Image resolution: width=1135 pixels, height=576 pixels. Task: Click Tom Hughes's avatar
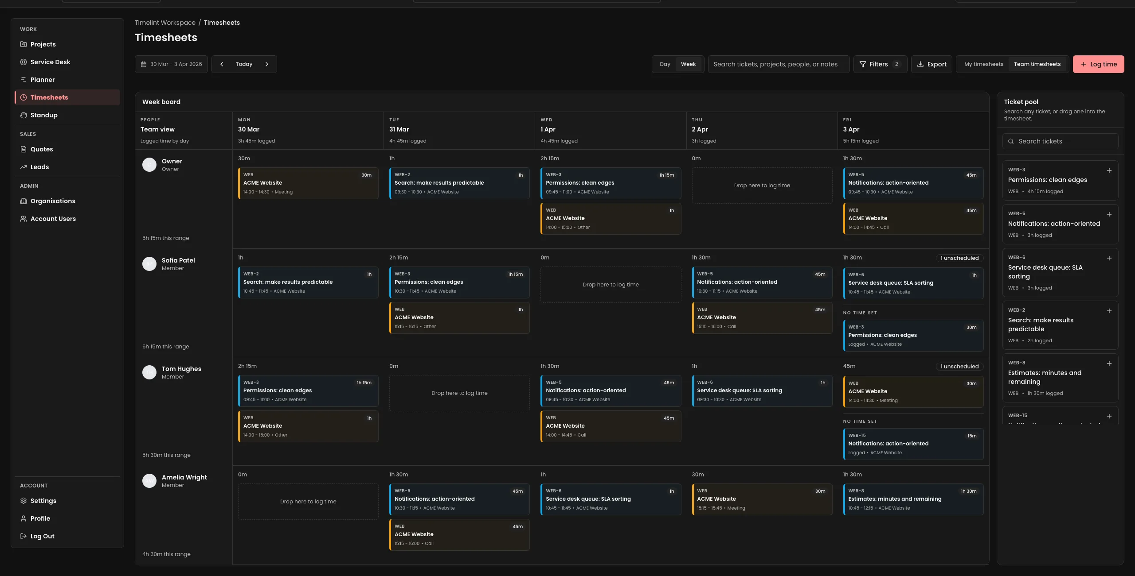149,372
